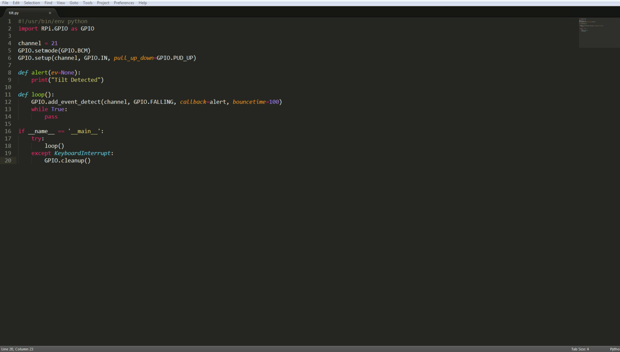Screen dimensions: 620x352
Task: Open the Goto menu
Action: (74, 3)
